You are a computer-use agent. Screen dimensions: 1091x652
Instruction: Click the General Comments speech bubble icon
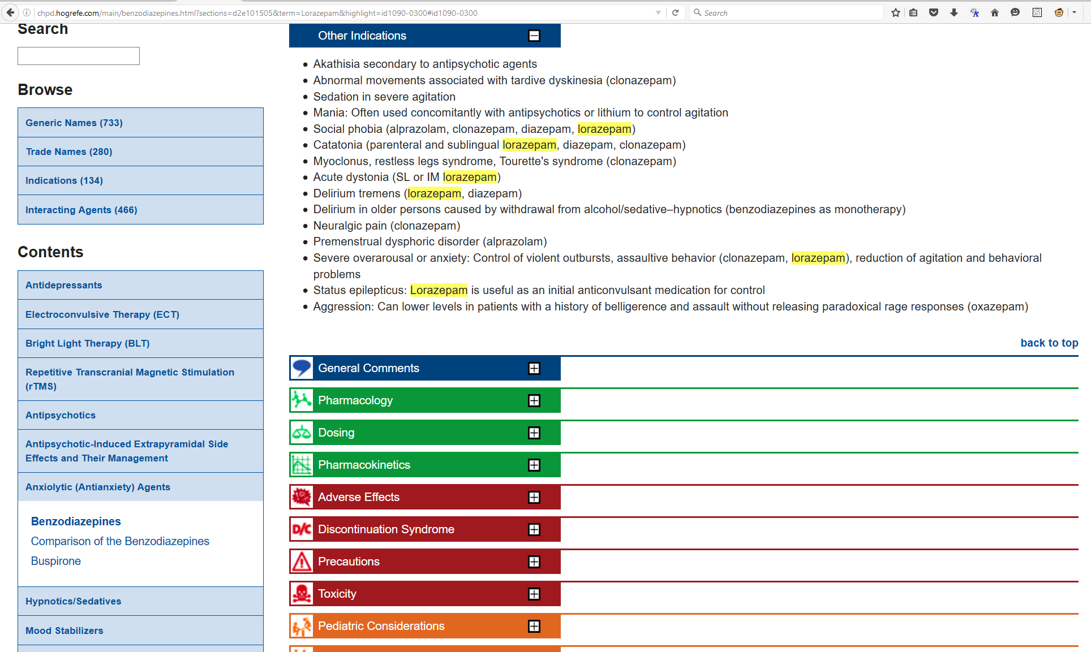pyautogui.click(x=302, y=368)
